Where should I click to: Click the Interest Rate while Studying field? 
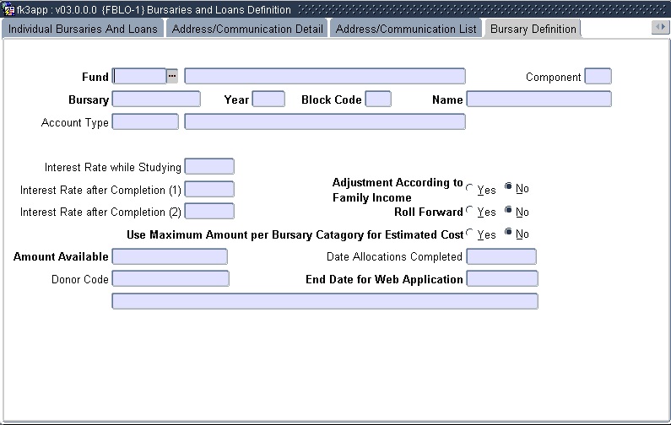(x=208, y=167)
